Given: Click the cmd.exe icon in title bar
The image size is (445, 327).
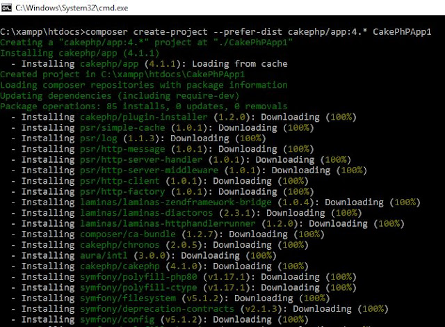Looking at the screenshot, I should [6, 8].
